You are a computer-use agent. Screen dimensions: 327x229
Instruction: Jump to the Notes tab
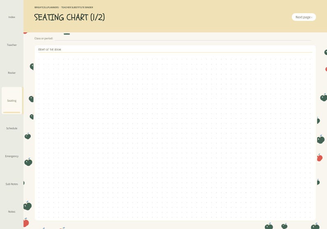(12, 212)
